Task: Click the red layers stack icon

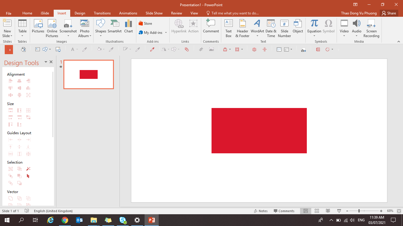Action: 254,49
